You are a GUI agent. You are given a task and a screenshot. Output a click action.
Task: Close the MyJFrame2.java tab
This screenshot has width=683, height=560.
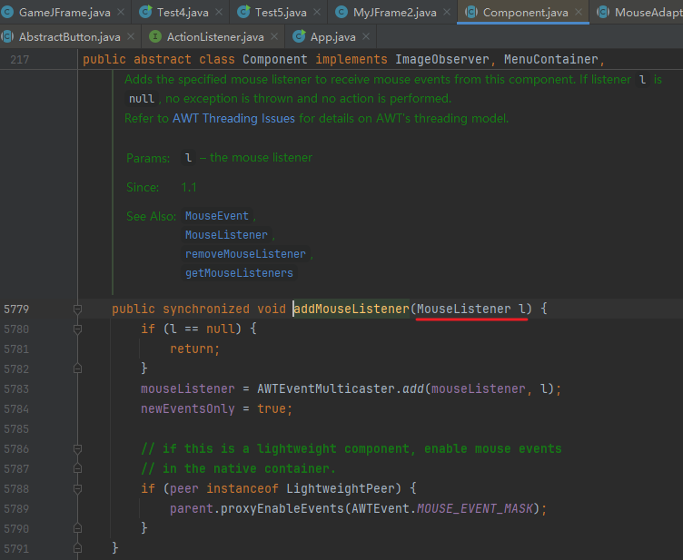click(x=447, y=12)
